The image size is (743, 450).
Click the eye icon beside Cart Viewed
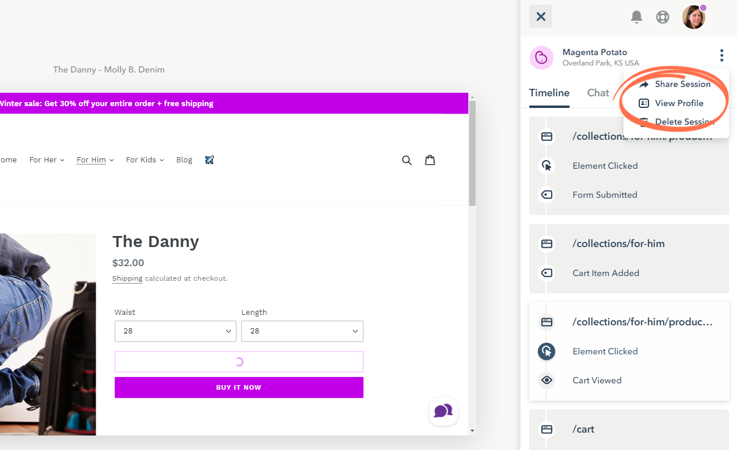[547, 380]
